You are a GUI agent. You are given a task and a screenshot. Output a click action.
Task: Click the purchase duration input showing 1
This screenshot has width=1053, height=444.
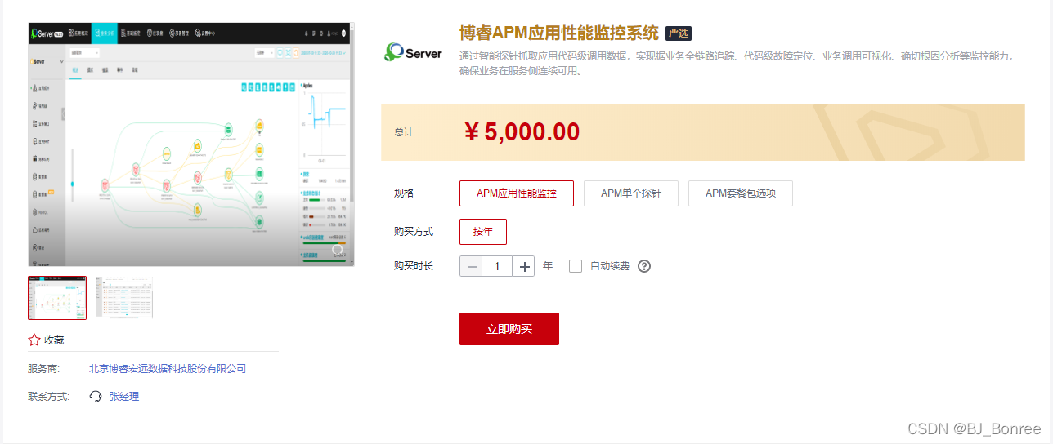(497, 266)
